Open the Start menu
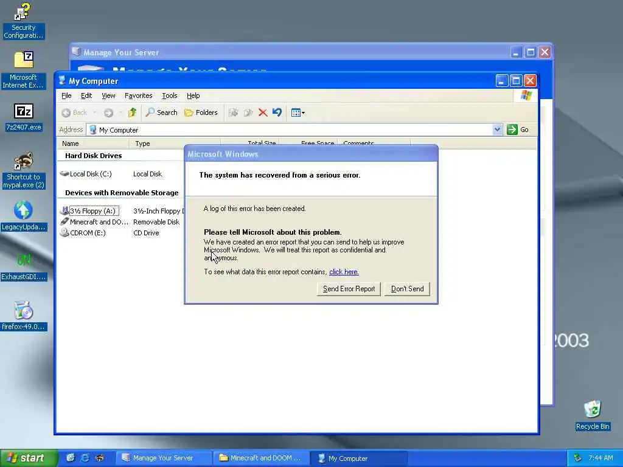This screenshot has width=623, height=467. pyautogui.click(x=28, y=458)
